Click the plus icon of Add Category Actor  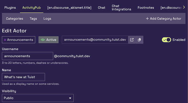(x=147, y=19)
